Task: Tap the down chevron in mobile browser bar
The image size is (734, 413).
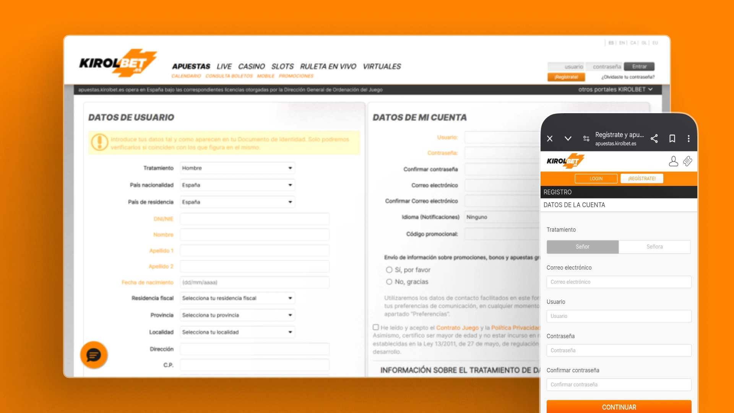Action: point(568,138)
